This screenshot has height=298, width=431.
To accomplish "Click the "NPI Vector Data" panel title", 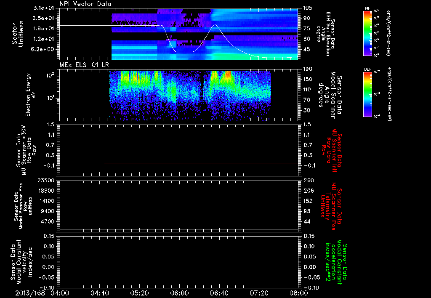I will point(85,4).
